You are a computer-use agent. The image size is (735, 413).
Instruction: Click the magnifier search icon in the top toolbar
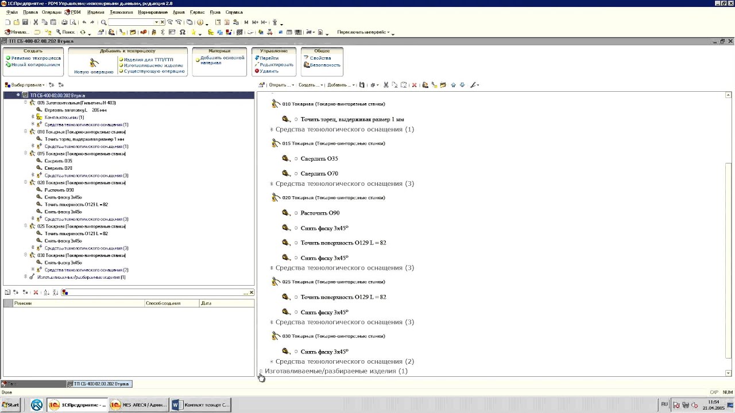104,22
